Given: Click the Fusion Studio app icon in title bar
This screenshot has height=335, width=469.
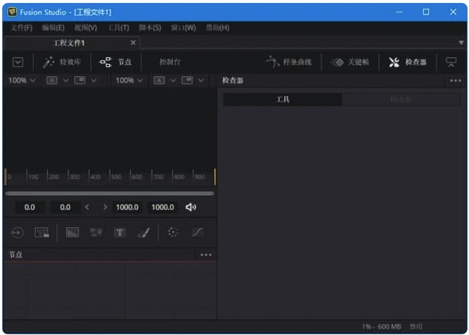Looking at the screenshot, I should pos(12,12).
